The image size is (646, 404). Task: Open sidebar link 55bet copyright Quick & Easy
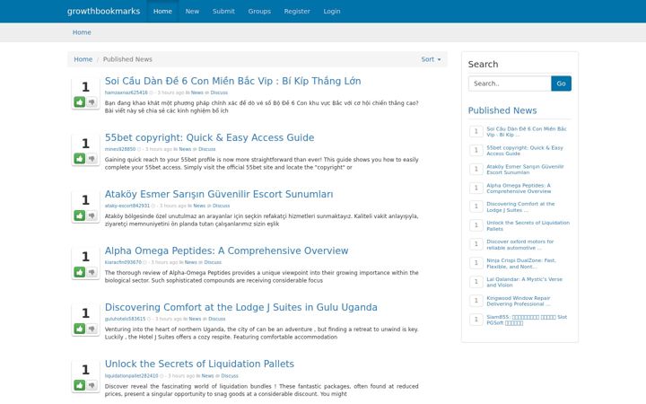point(525,151)
